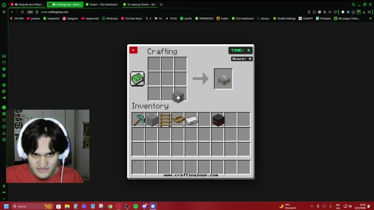This screenshot has height=210, width=374.
Task: Open the 7tv bookmark
Action: pyautogui.click(x=158, y=18)
